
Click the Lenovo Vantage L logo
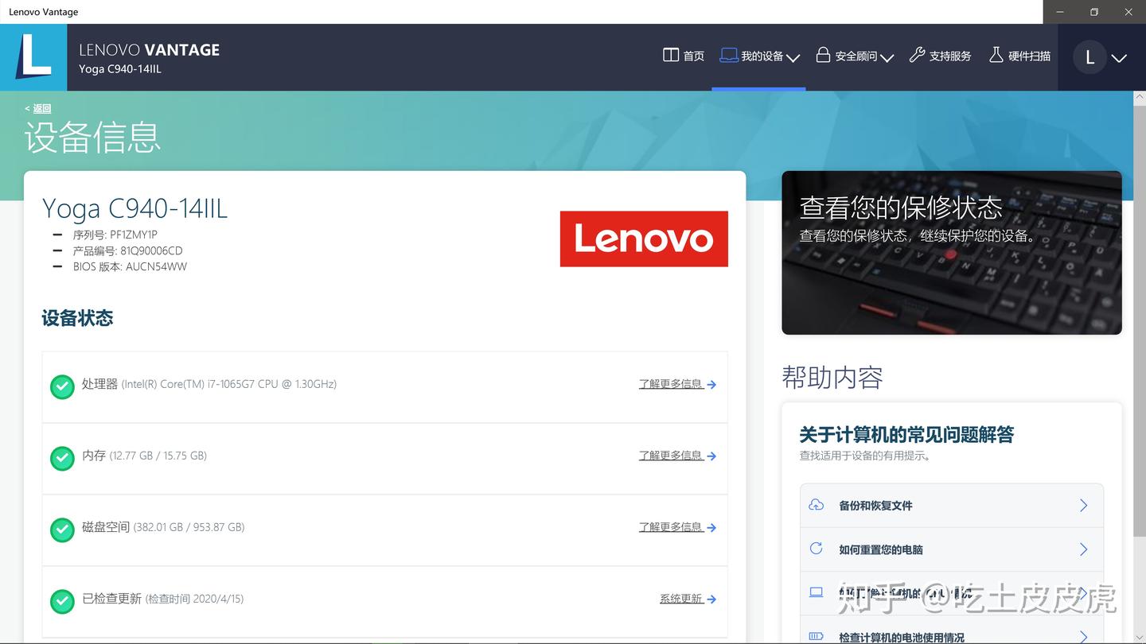point(33,56)
